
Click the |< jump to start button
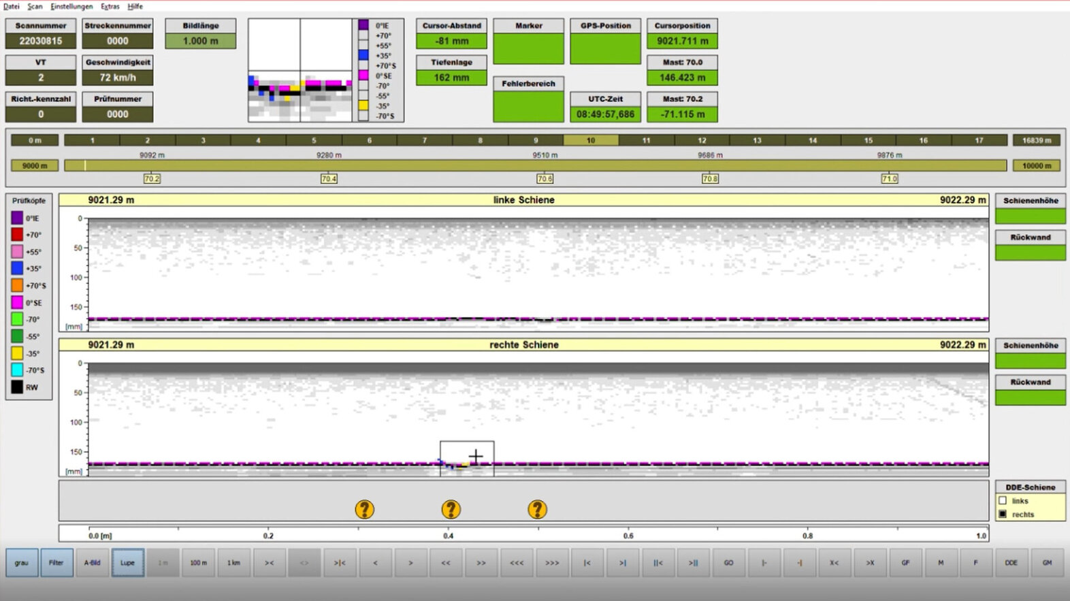point(587,563)
